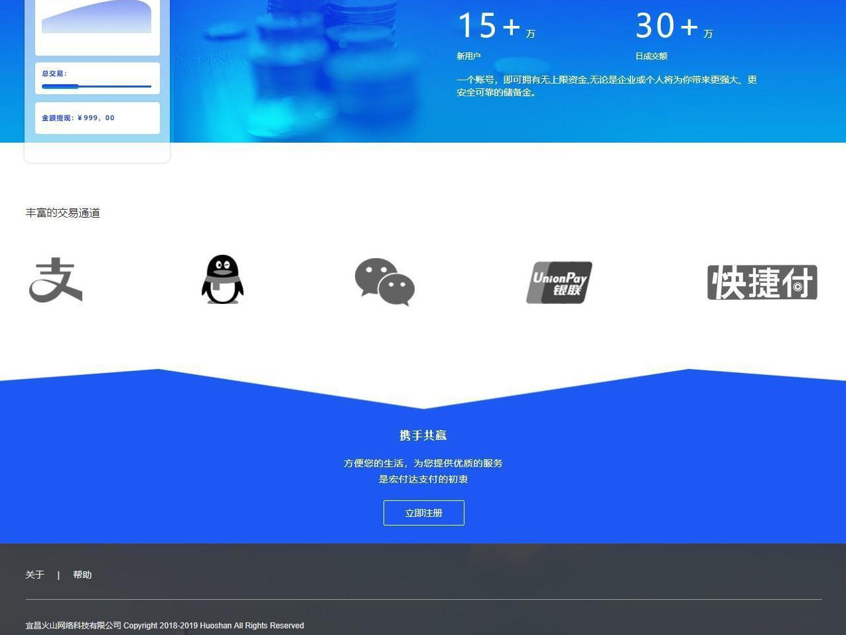Open the 帮助 footer link
846x635 pixels.
82,575
